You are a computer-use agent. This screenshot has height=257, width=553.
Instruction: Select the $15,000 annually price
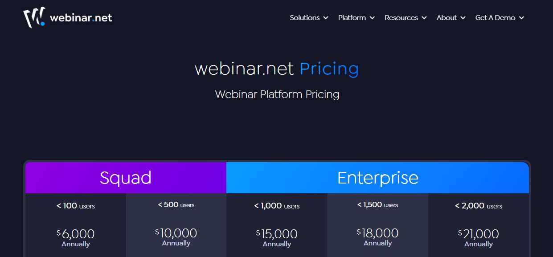coord(277,237)
